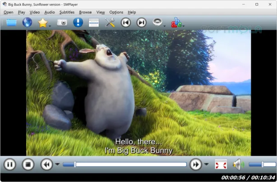Open the Play menu
The image size is (277, 182).
click(x=22, y=12)
